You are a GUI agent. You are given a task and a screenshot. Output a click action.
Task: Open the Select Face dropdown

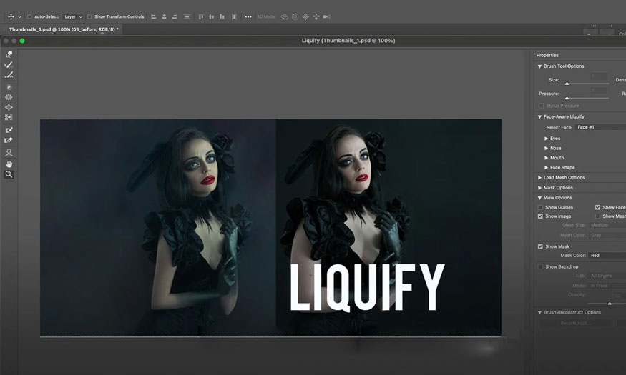pos(600,127)
